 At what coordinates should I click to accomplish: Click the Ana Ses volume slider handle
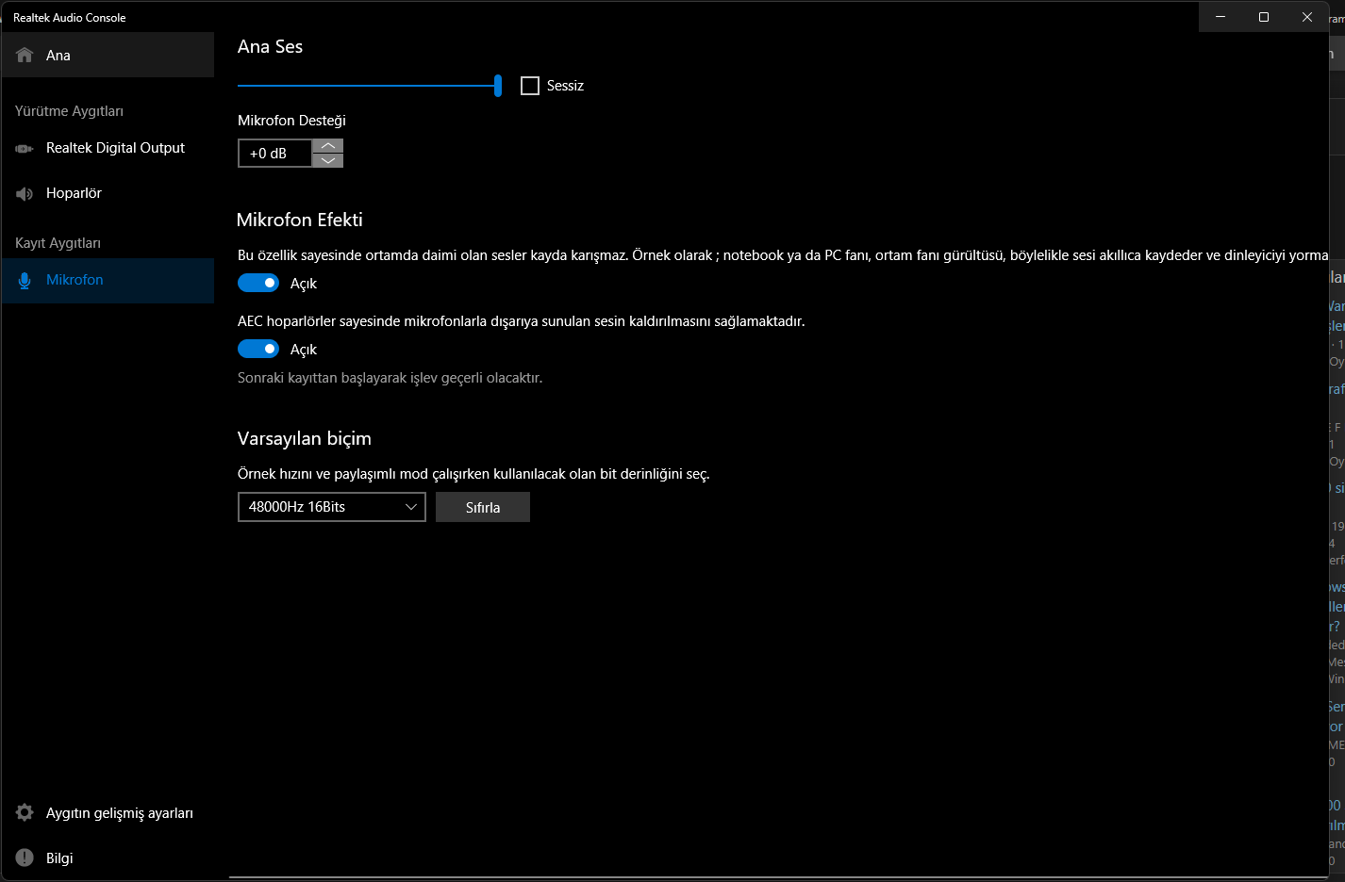click(498, 86)
